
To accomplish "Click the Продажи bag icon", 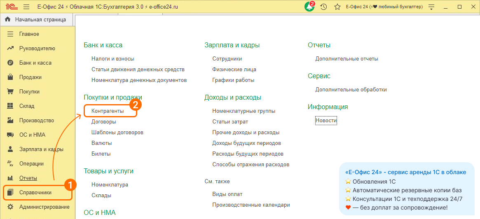I will pyautogui.click(x=10, y=77).
